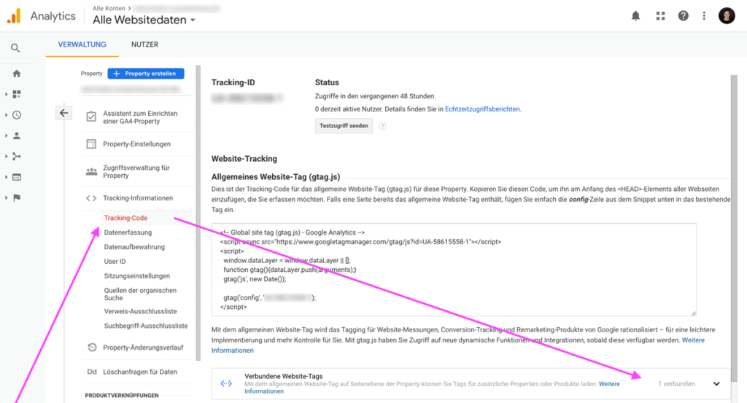This screenshot has height=403, width=747.
Task: Click the back arrow button beside property column
Action: tap(63, 113)
